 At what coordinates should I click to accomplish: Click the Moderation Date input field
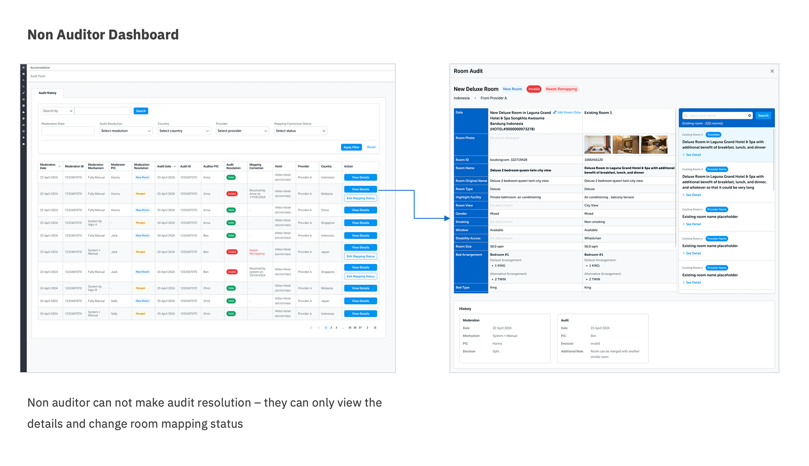point(68,131)
